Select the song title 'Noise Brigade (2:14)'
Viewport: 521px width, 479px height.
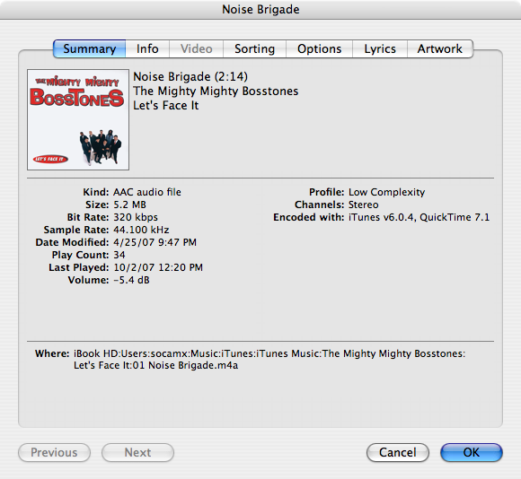pyautogui.click(x=190, y=76)
